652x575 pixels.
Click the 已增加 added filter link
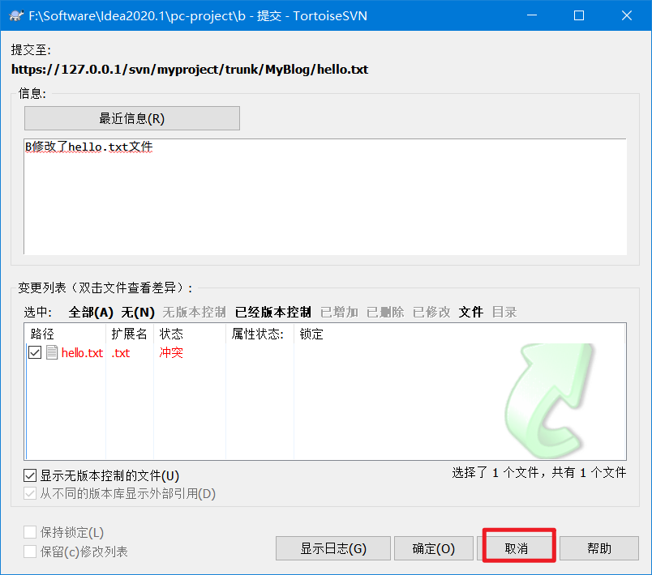point(339,312)
